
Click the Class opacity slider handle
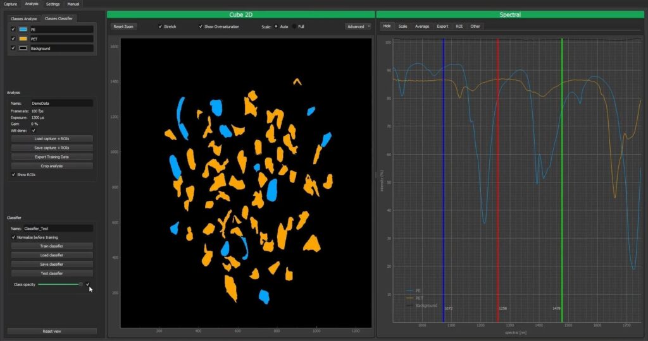click(x=80, y=285)
